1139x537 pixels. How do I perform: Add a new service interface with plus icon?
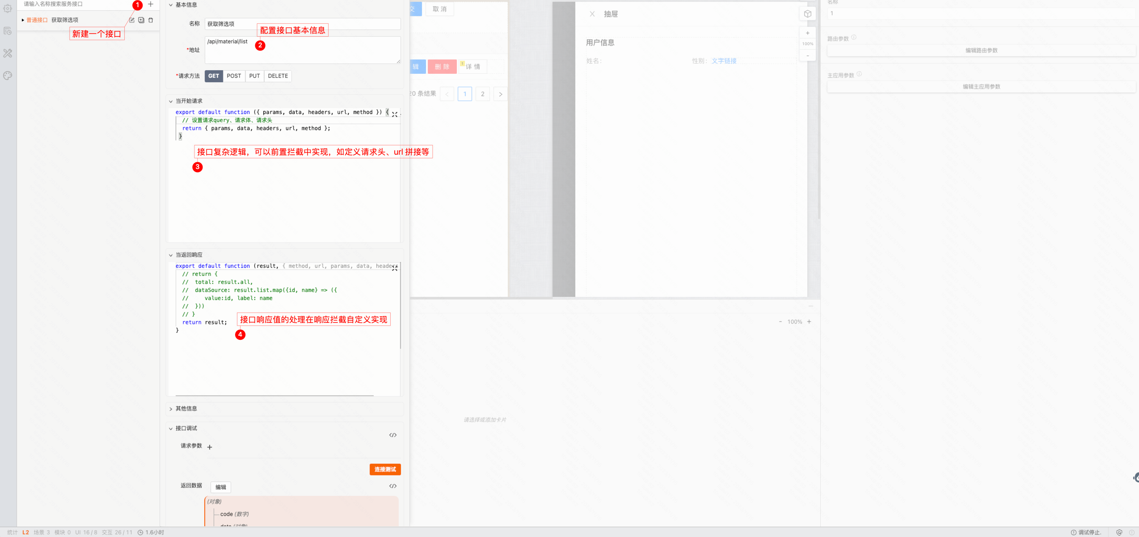[x=151, y=4]
